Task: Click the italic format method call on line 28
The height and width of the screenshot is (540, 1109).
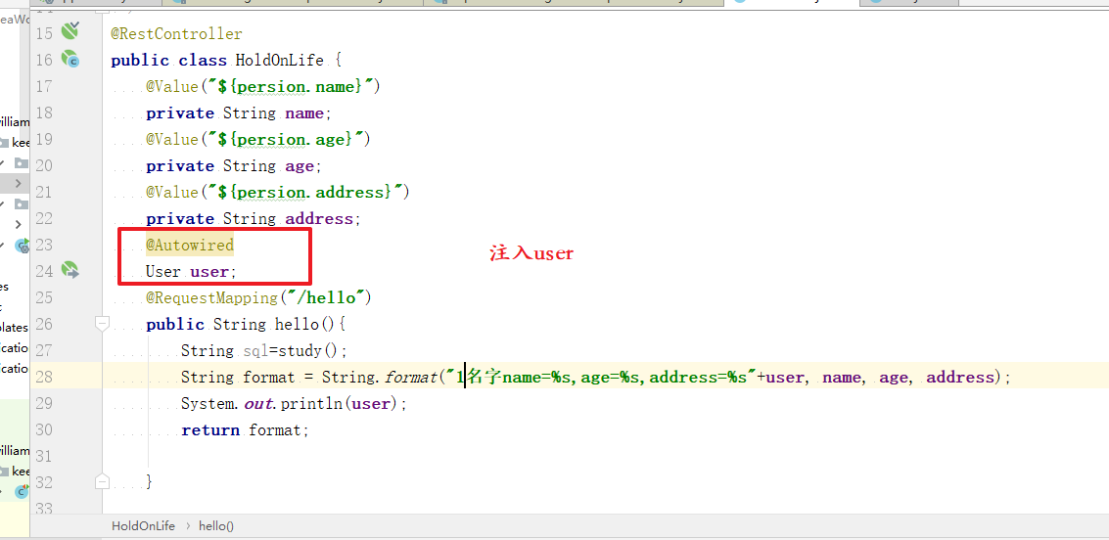Action: point(410,378)
